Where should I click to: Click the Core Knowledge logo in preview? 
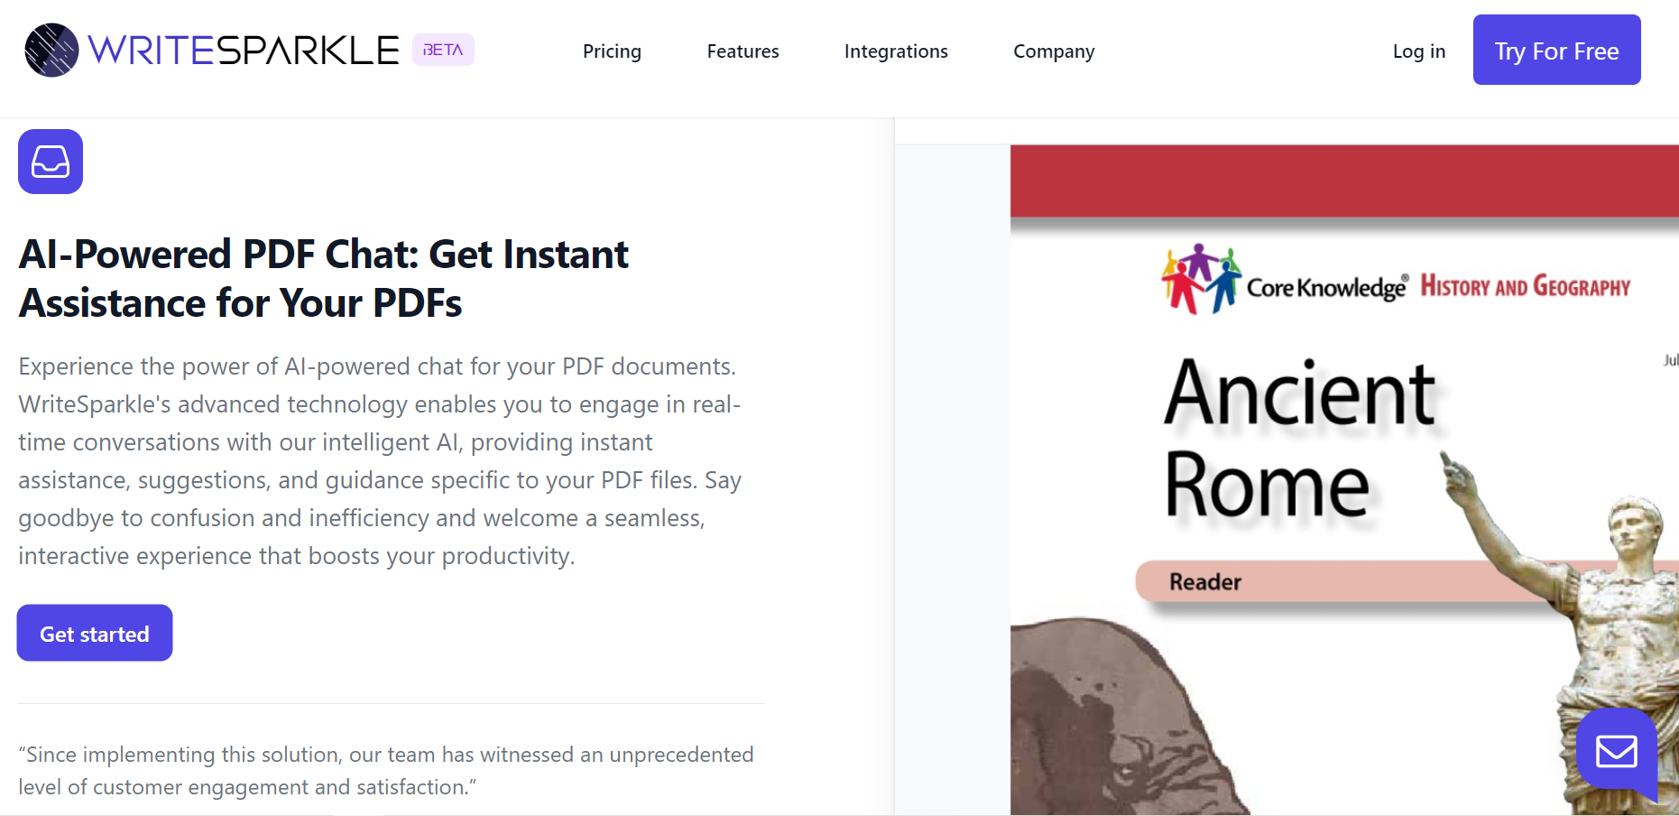pyautogui.click(x=1284, y=280)
